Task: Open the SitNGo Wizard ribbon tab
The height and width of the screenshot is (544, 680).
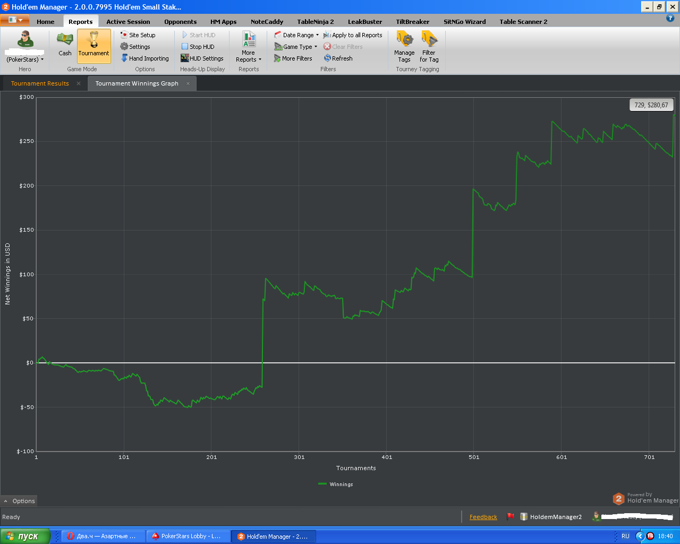Action: pyautogui.click(x=464, y=22)
